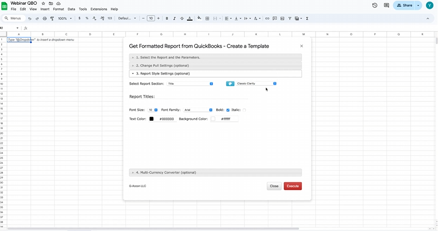Decrease decimal places icon

pos(95,18)
